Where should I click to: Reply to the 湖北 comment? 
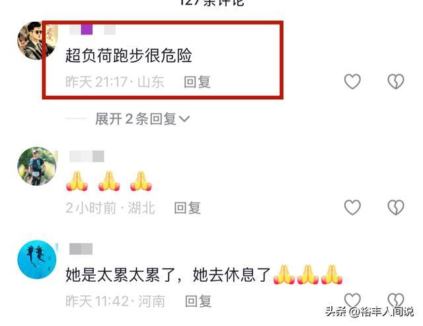coord(188,208)
